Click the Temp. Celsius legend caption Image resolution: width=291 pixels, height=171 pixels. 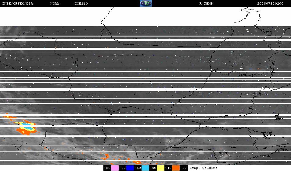point(203,168)
